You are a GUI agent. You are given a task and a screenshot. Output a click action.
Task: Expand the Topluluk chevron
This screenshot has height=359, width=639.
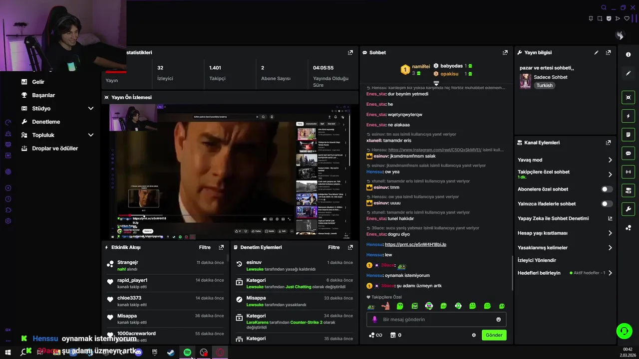(91, 135)
